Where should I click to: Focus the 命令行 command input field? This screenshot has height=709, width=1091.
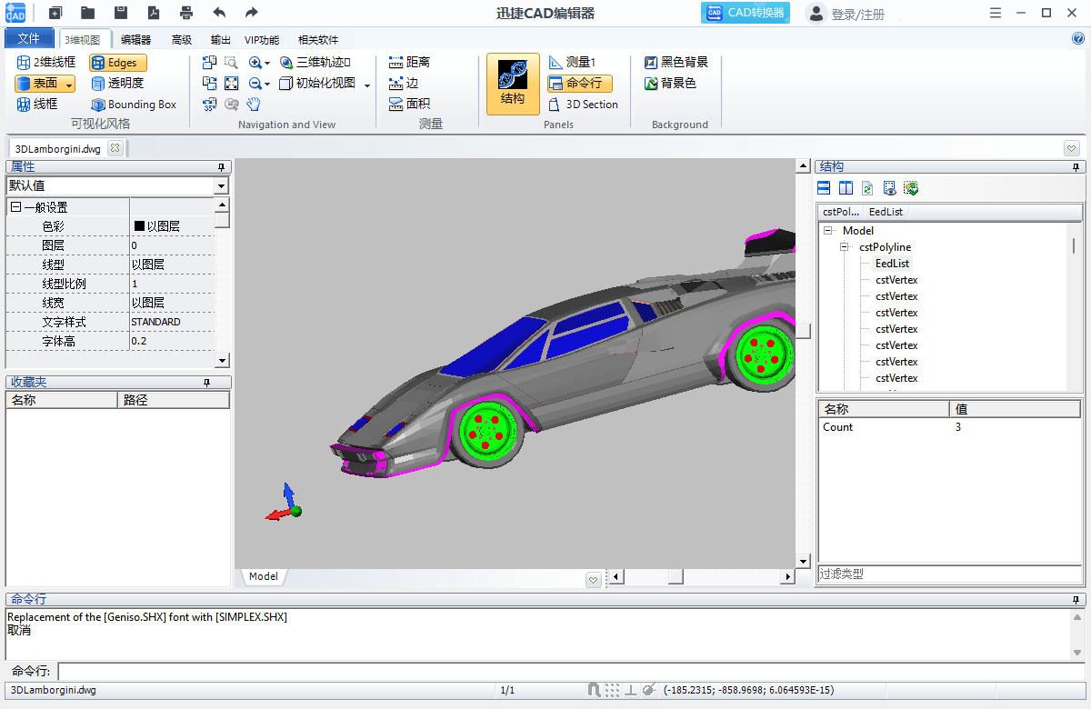point(571,672)
